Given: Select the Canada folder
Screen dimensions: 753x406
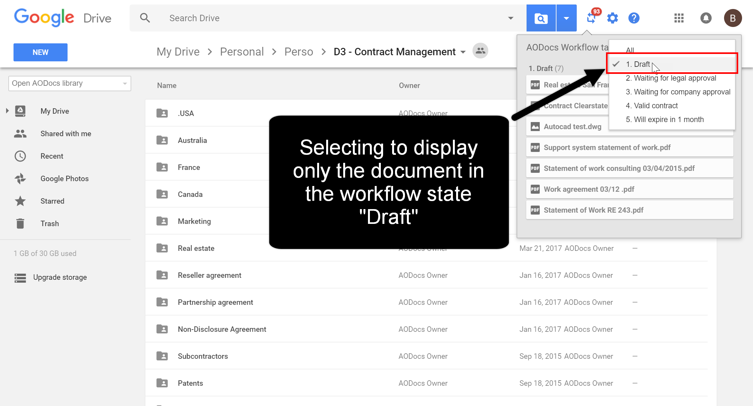Looking at the screenshot, I should pyautogui.click(x=190, y=194).
